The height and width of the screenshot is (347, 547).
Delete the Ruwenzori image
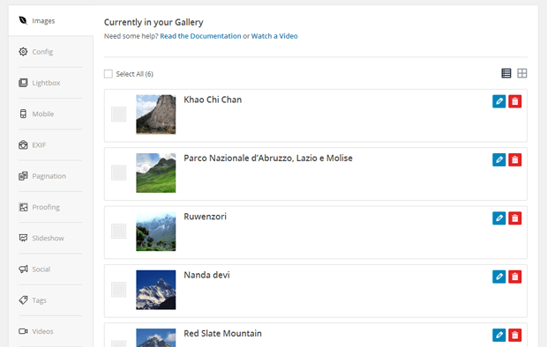pyautogui.click(x=515, y=218)
